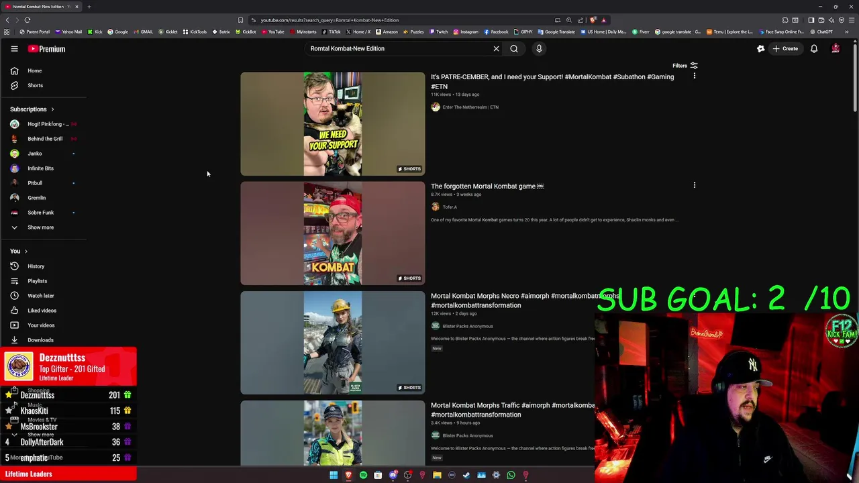Screen dimensions: 859x483
Task: Open Behind the Grill subscription
Action: [44, 139]
